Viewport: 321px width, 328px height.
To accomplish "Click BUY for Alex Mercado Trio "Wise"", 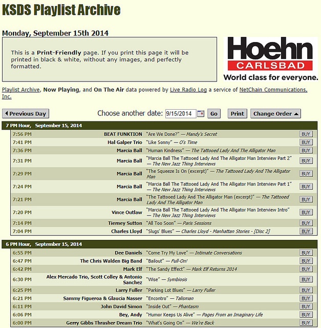I will coord(306,279).
